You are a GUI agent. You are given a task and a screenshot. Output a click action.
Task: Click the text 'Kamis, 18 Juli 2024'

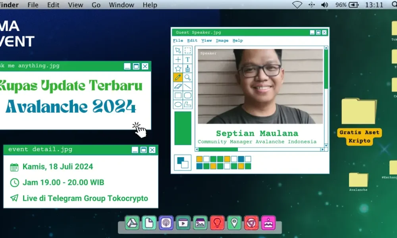pyautogui.click(x=58, y=167)
